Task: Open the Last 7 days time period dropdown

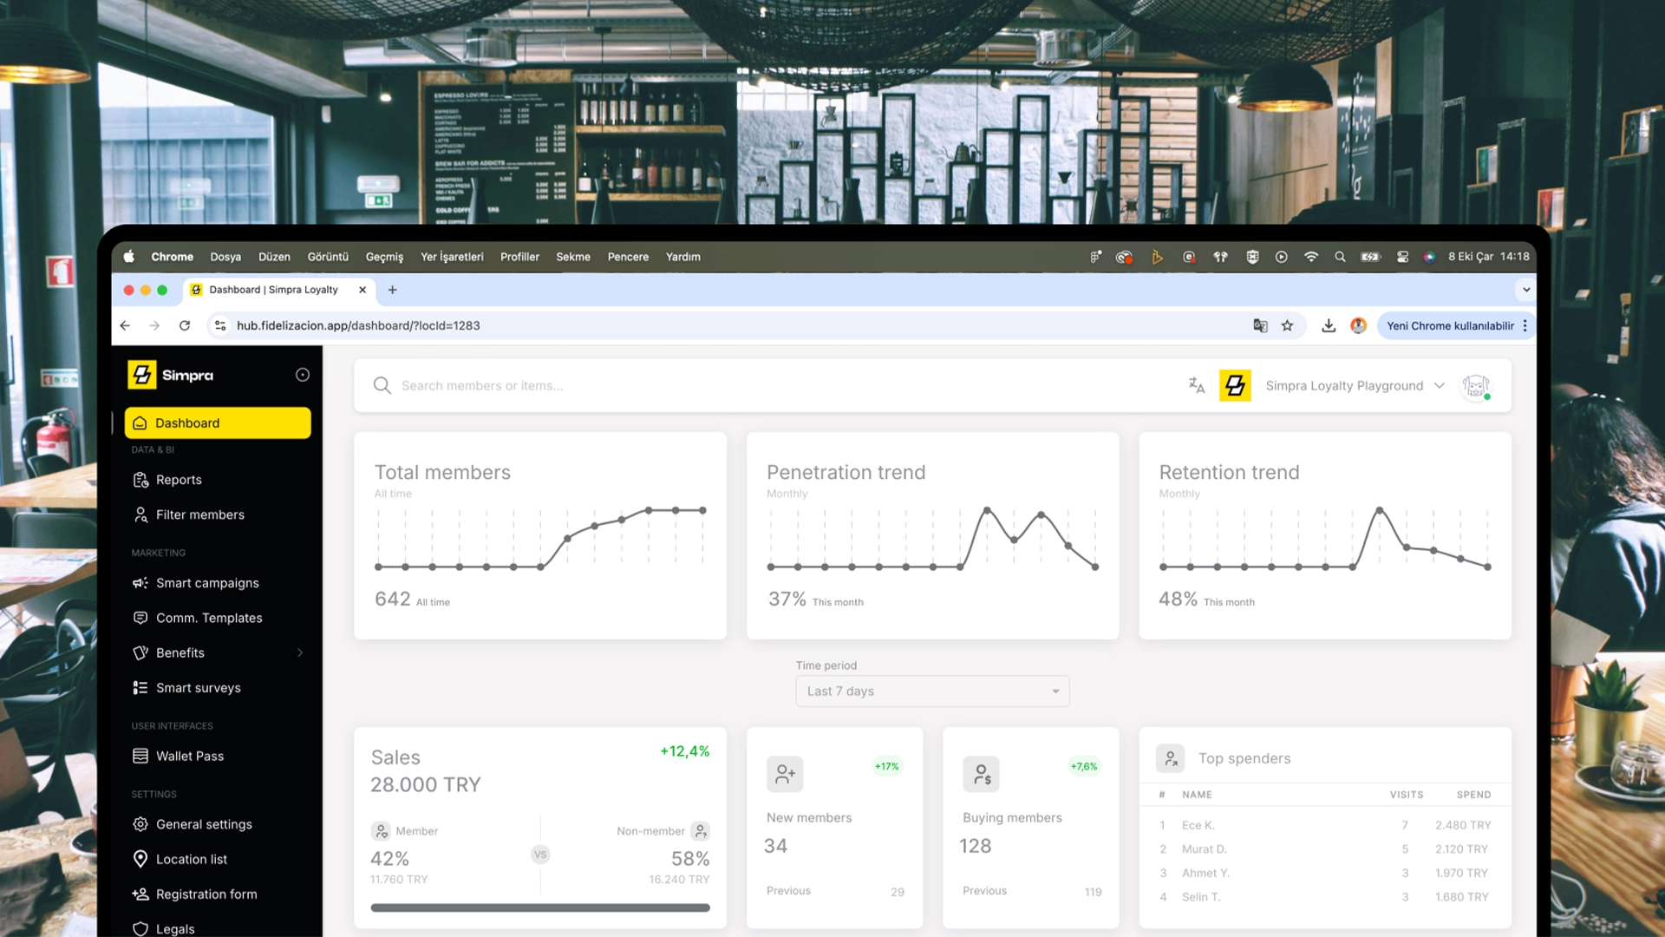Action: [932, 691]
